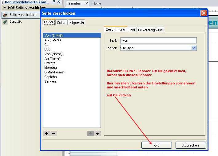Add a new field with plus button
Screen dimensions: 218x156
(46, 133)
